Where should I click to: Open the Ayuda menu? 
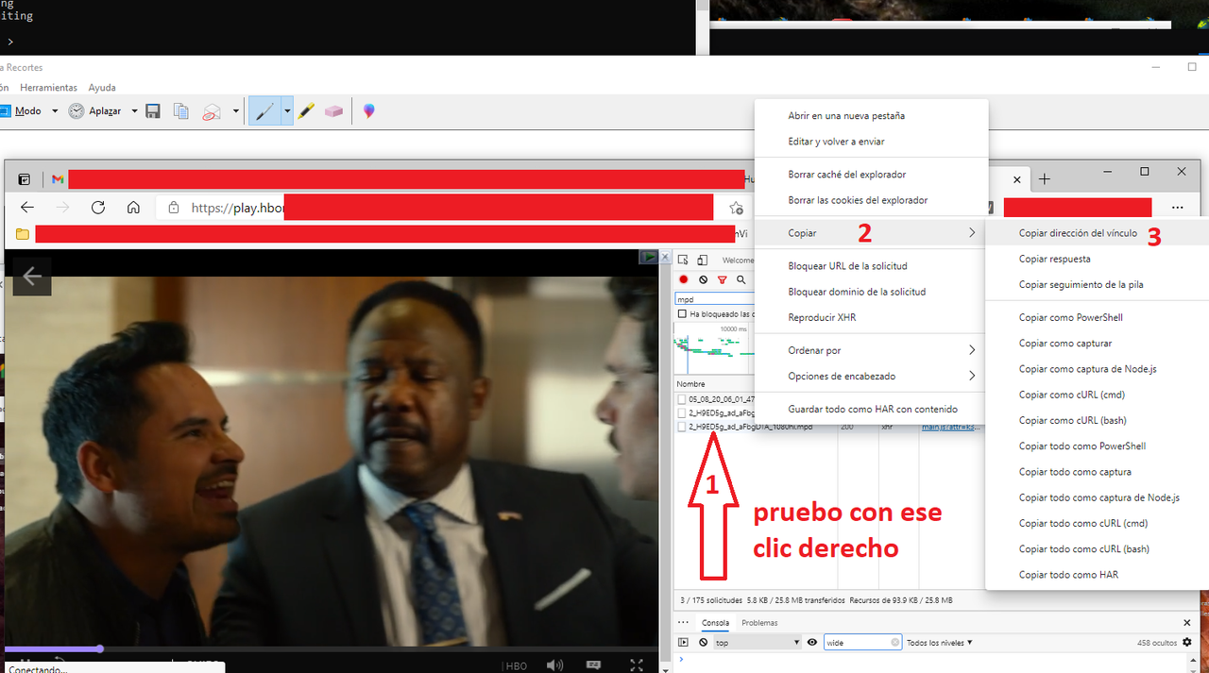tap(102, 88)
